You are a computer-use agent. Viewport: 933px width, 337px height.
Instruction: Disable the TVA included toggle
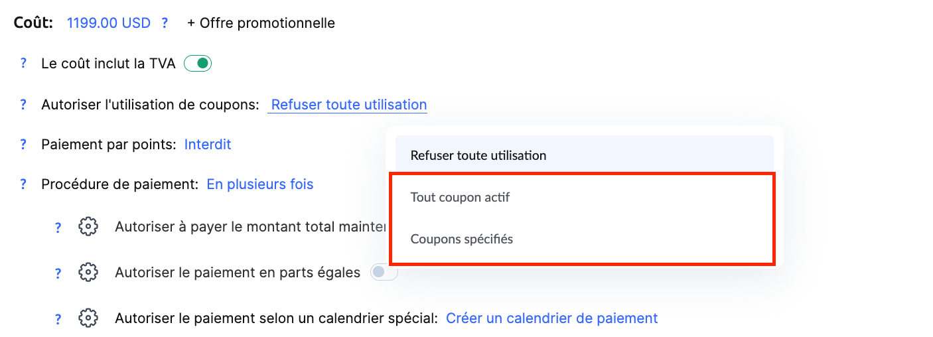[x=198, y=64]
